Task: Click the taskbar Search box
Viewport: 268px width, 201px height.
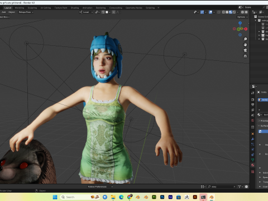Action: (80, 197)
